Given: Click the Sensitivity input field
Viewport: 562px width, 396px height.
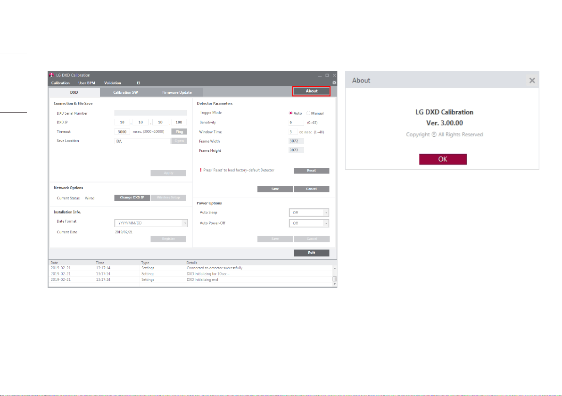Looking at the screenshot, I should click(x=296, y=123).
